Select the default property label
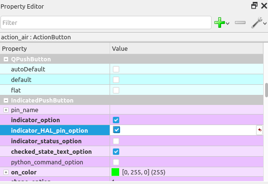 click(x=21, y=80)
